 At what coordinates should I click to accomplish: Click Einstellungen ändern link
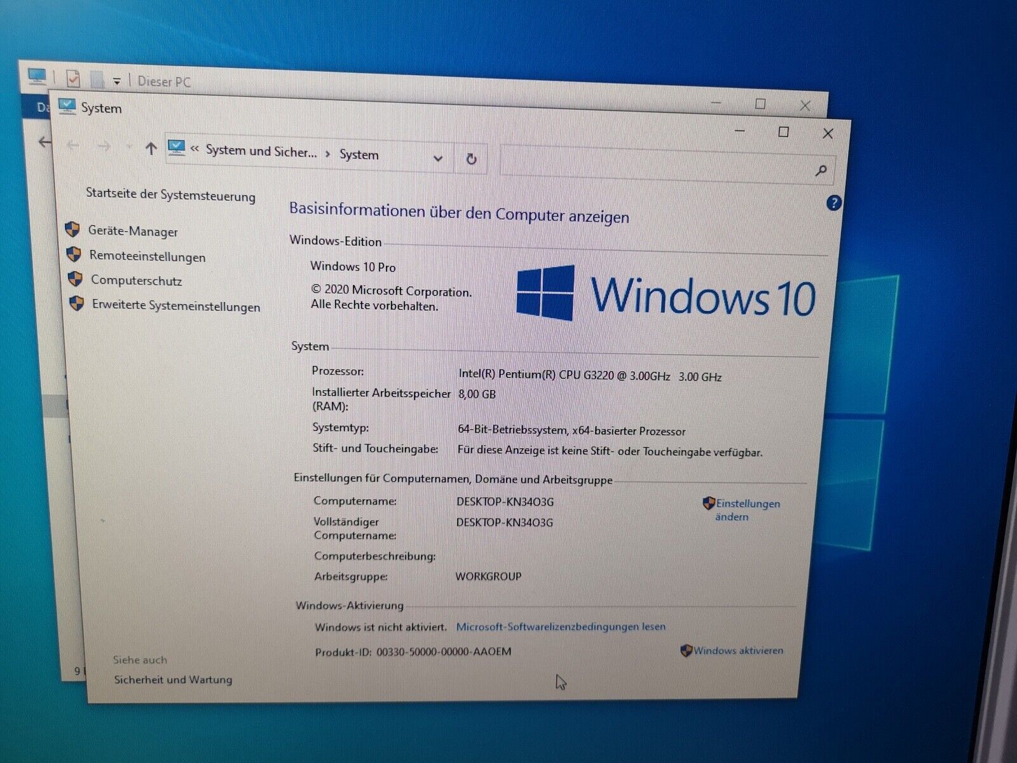pos(747,510)
